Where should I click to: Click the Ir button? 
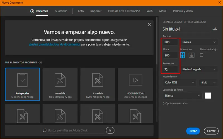(x=110, y=130)
